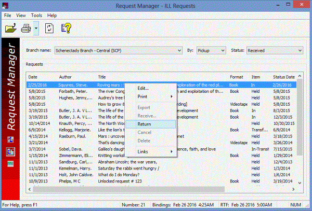Screen dimensions: 312x211
Task: Expand the Branch name dropdown
Action: point(177,50)
